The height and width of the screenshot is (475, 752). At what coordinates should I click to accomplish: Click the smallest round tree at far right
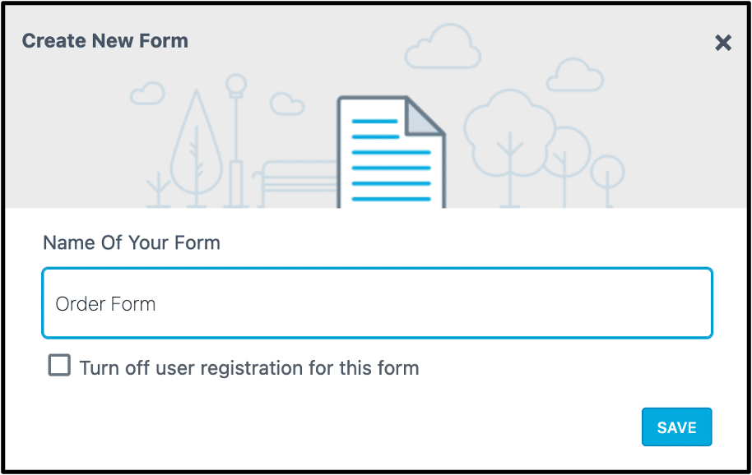coord(607,175)
